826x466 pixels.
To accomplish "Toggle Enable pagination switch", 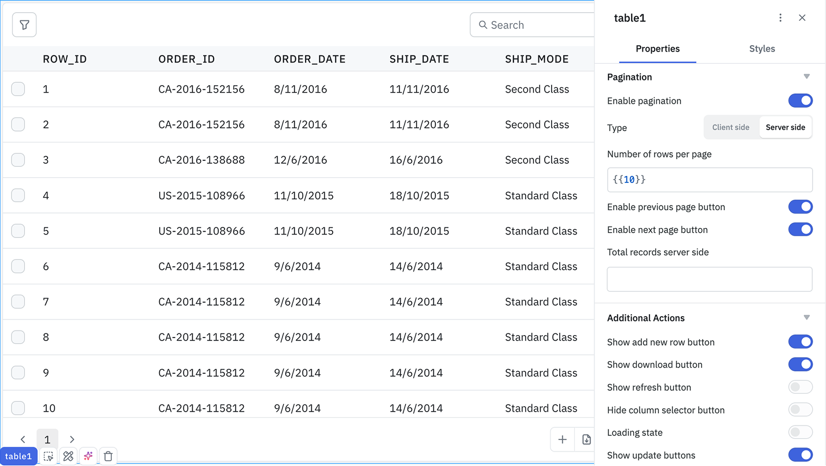I will tap(801, 101).
